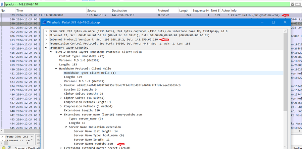Expand the Transmission Control Protocol node
The width and height of the screenshot is (302, 149).
[x=46, y=44]
